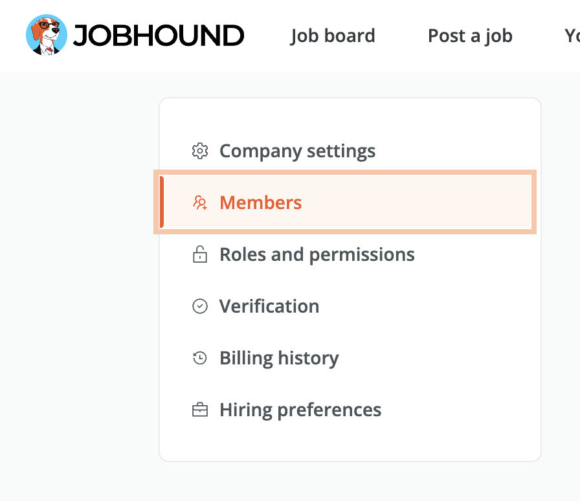Screen dimensions: 580x501
Task: Open Company settings in sidebar
Action: click(297, 151)
